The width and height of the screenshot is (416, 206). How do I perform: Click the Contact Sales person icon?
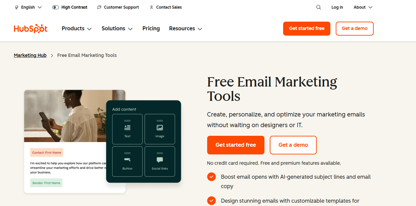tap(151, 7)
